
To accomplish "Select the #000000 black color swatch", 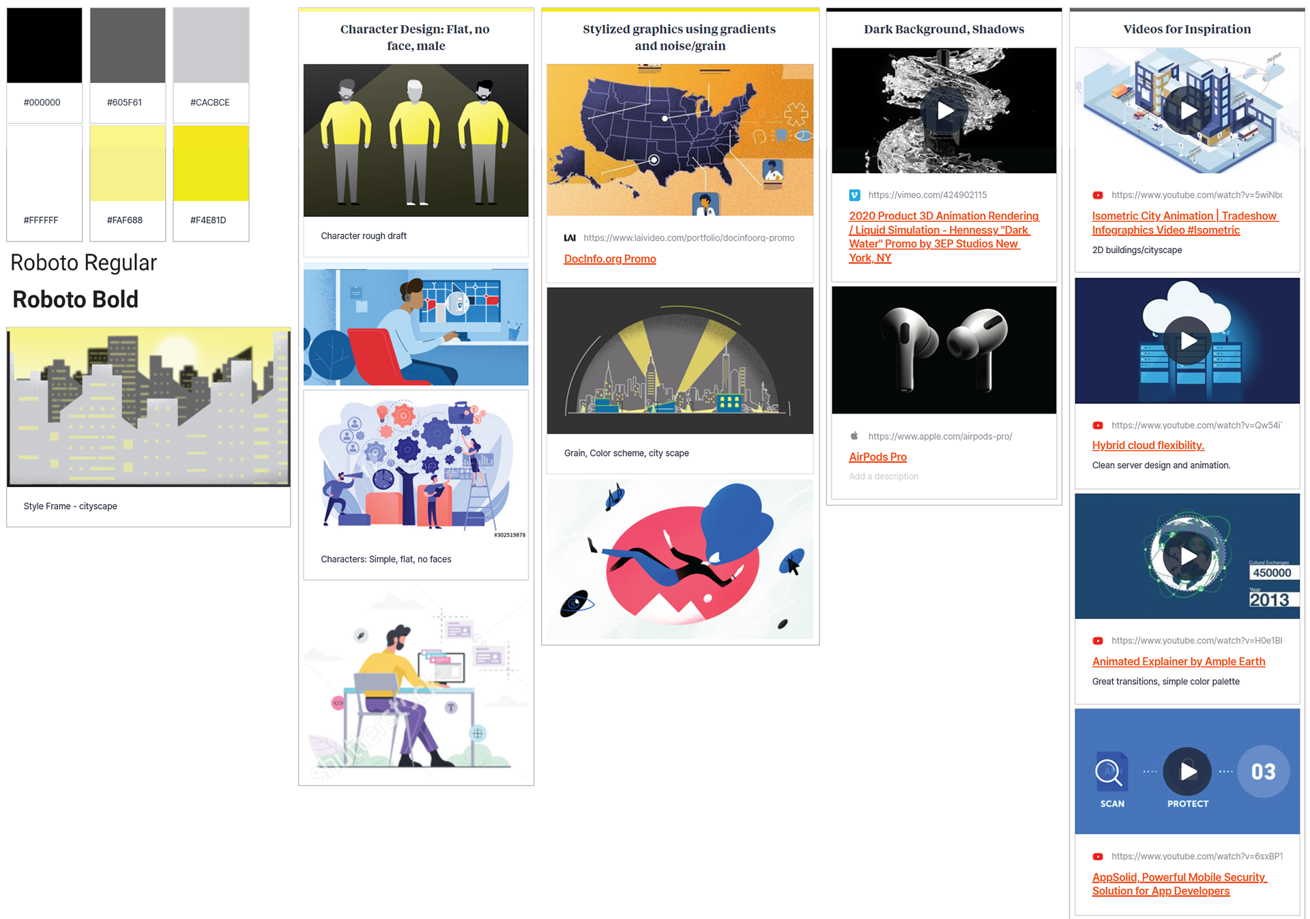I will point(44,45).
